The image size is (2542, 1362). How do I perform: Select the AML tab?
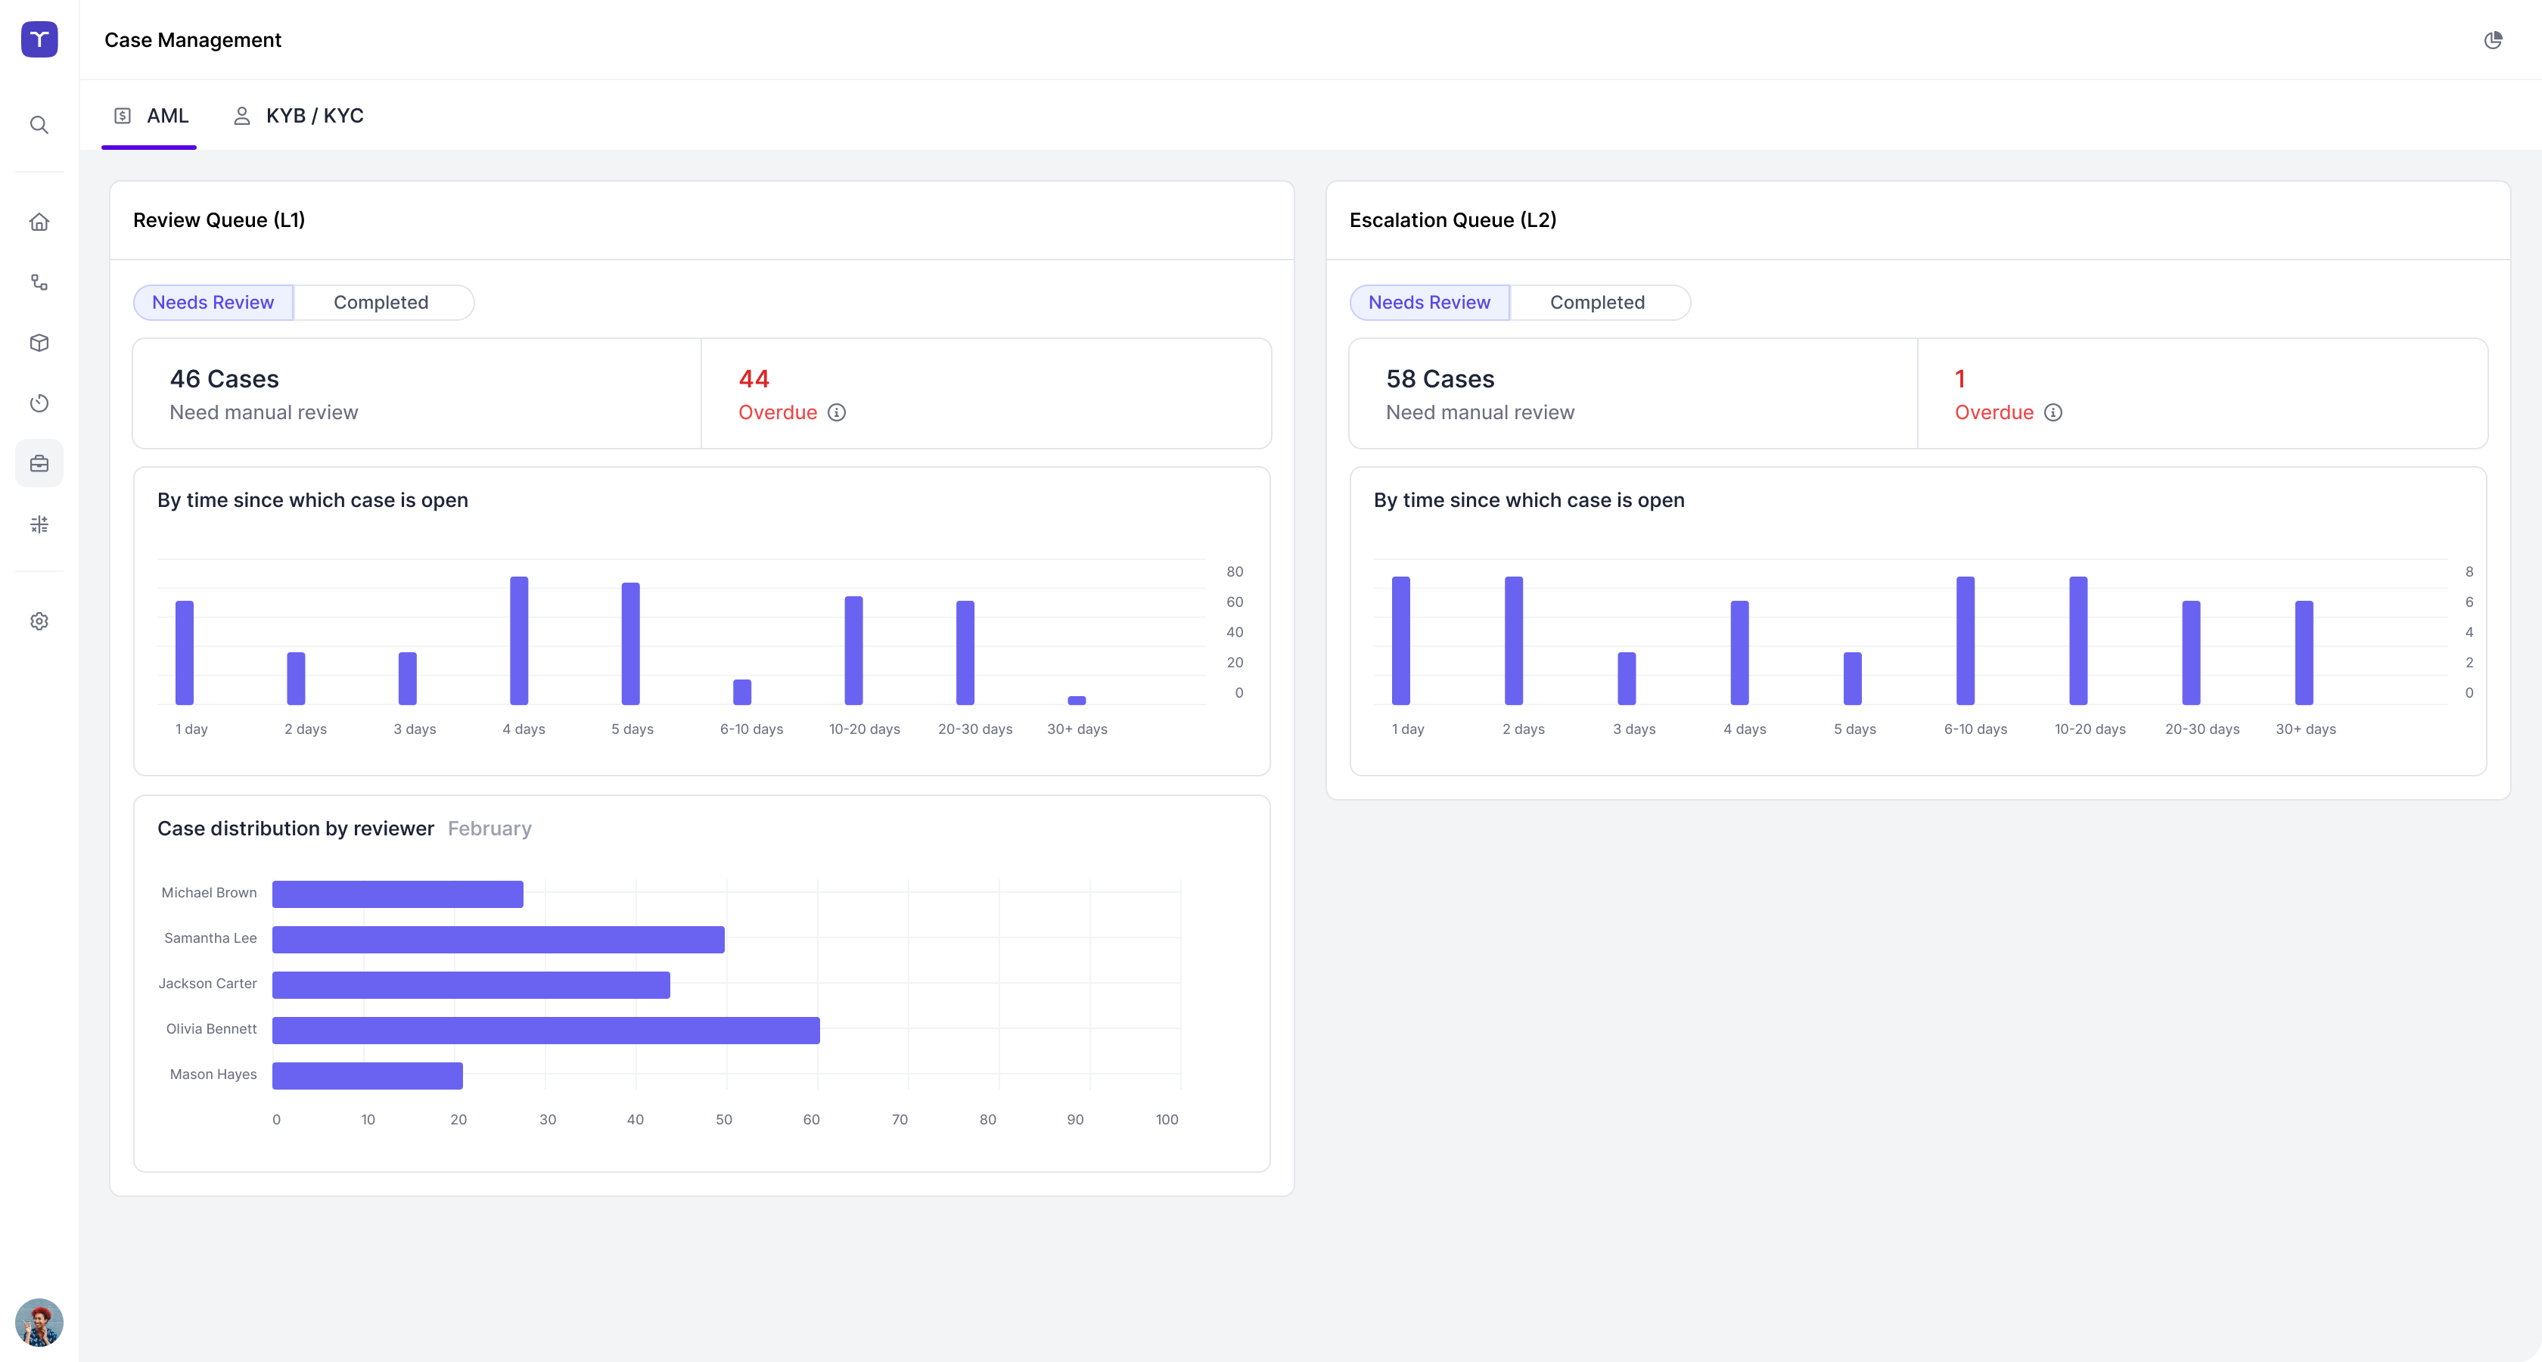pos(151,117)
